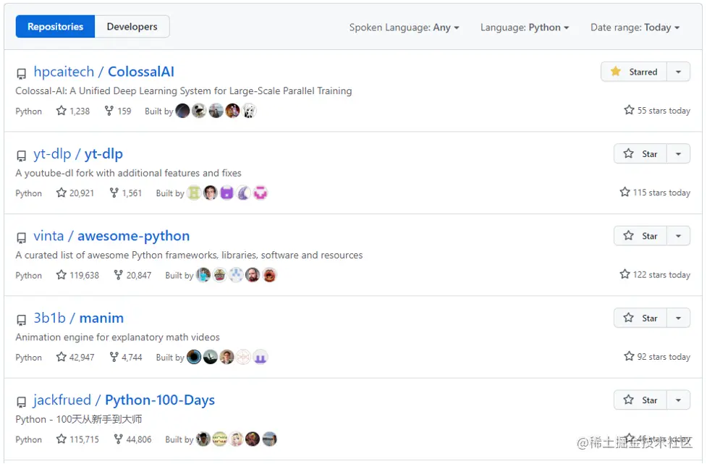Open the yt-dlp / yt-dlp repository link
Screen dimensions: 707x464
coord(78,153)
